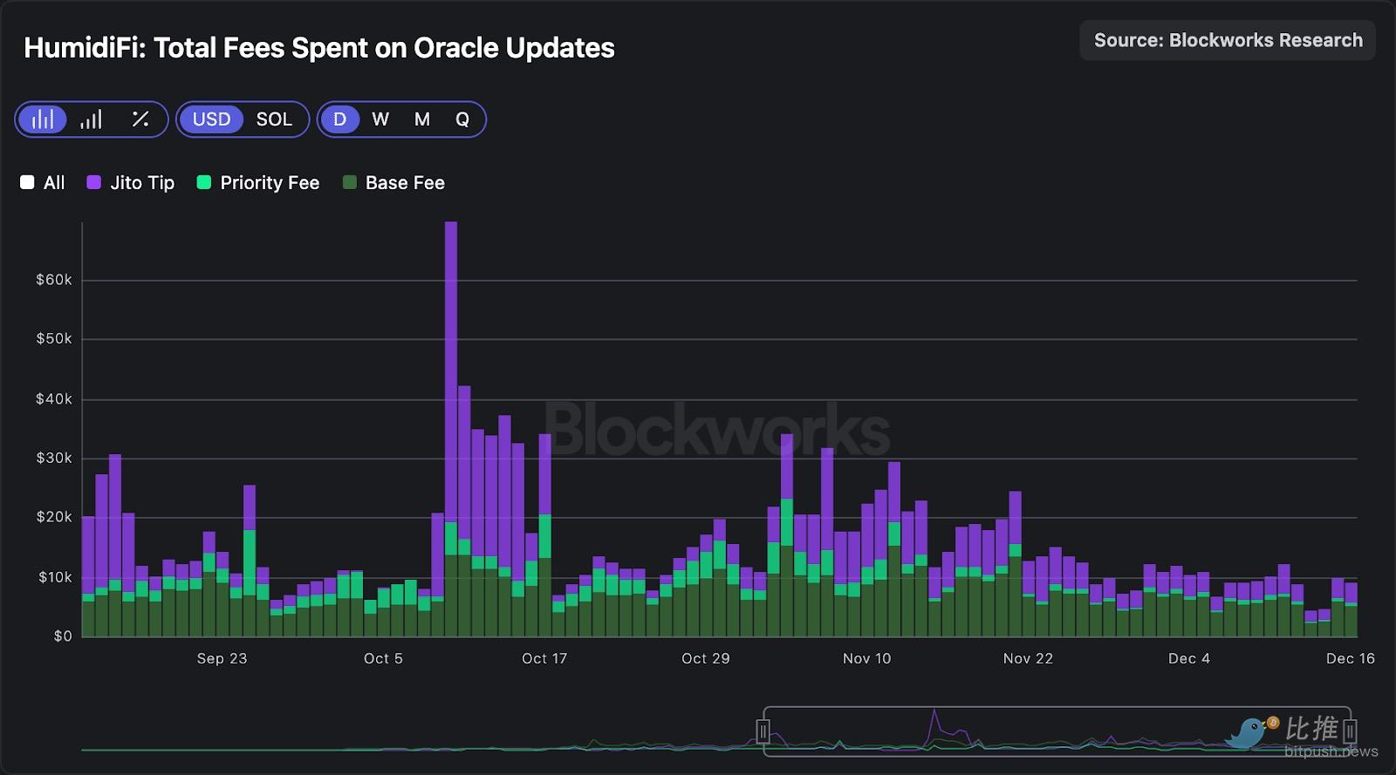Select the stacked bar chart icon
Viewport: 1396px width, 775px height.
pos(43,119)
